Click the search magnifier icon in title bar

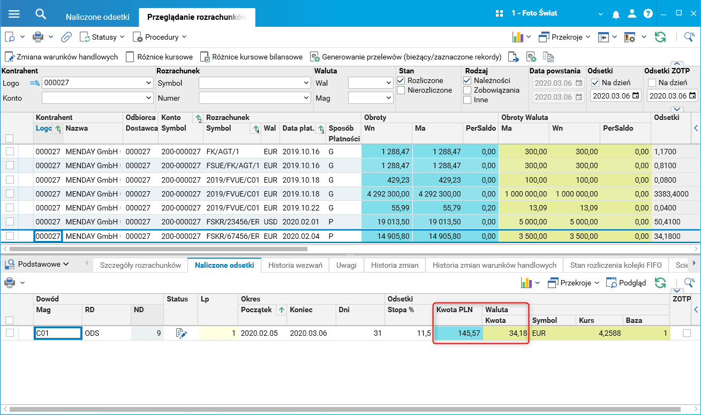click(x=41, y=14)
